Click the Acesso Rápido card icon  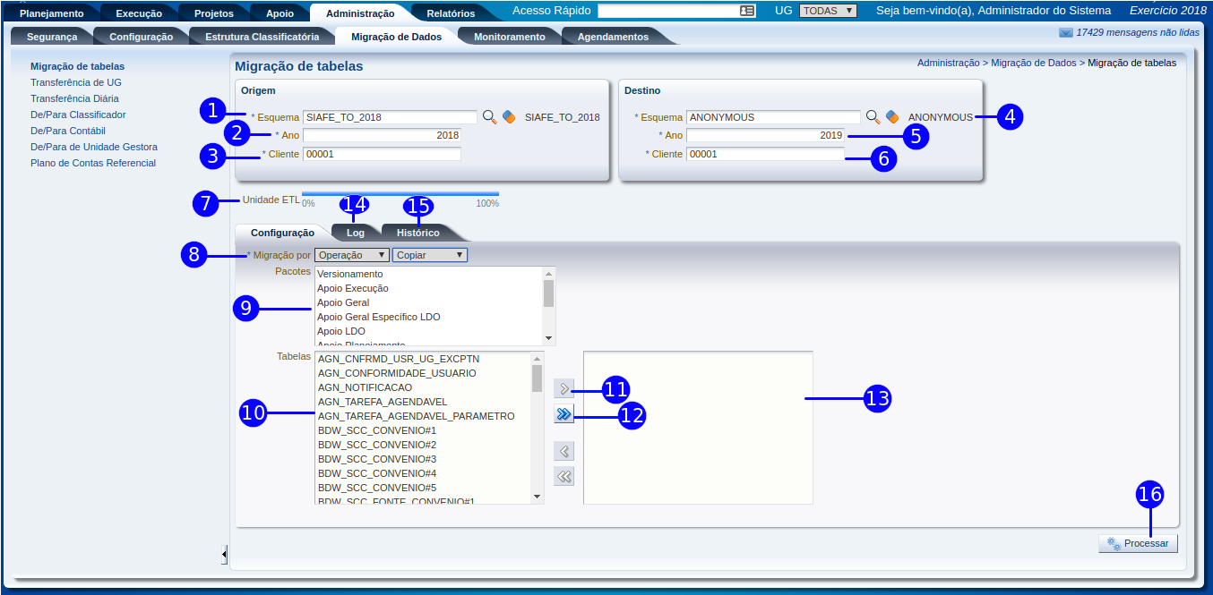click(x=747, y=11)
